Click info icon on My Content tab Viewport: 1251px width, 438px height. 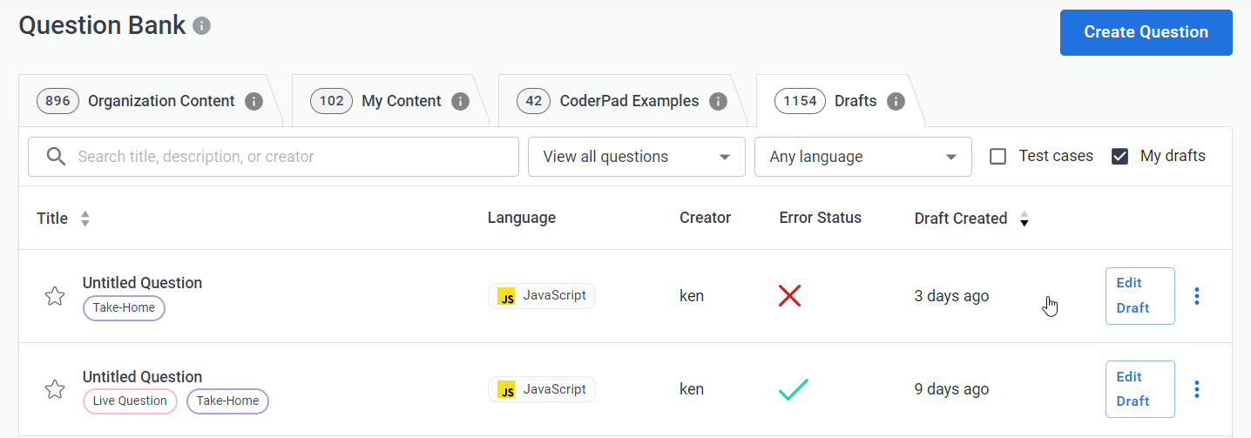460,101
